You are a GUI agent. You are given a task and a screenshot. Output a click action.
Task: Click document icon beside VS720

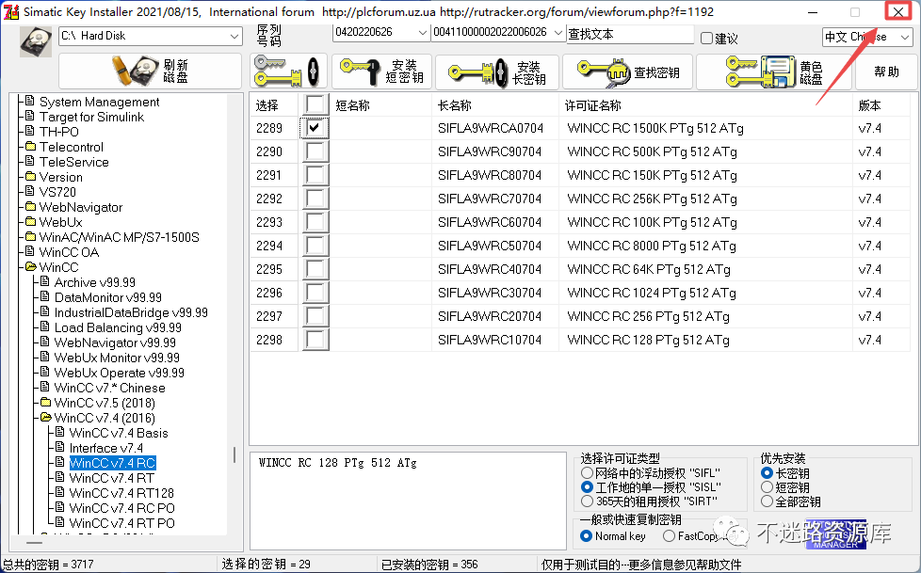[x=30, y=191]
